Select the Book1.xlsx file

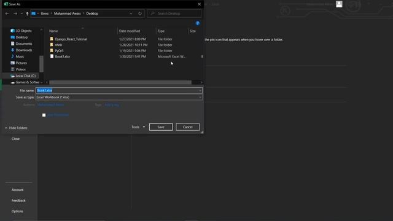pyautogui.click(x=63, y=56)
